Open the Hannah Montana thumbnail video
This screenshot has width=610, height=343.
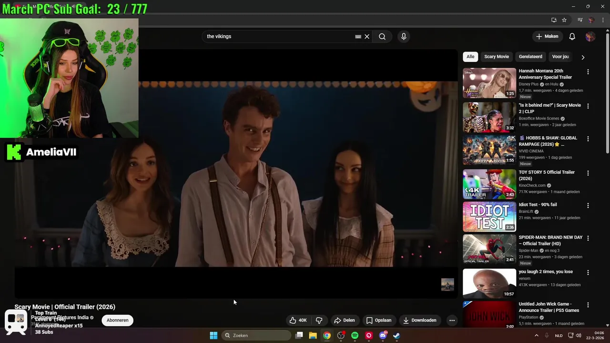[x=489, y=83]
